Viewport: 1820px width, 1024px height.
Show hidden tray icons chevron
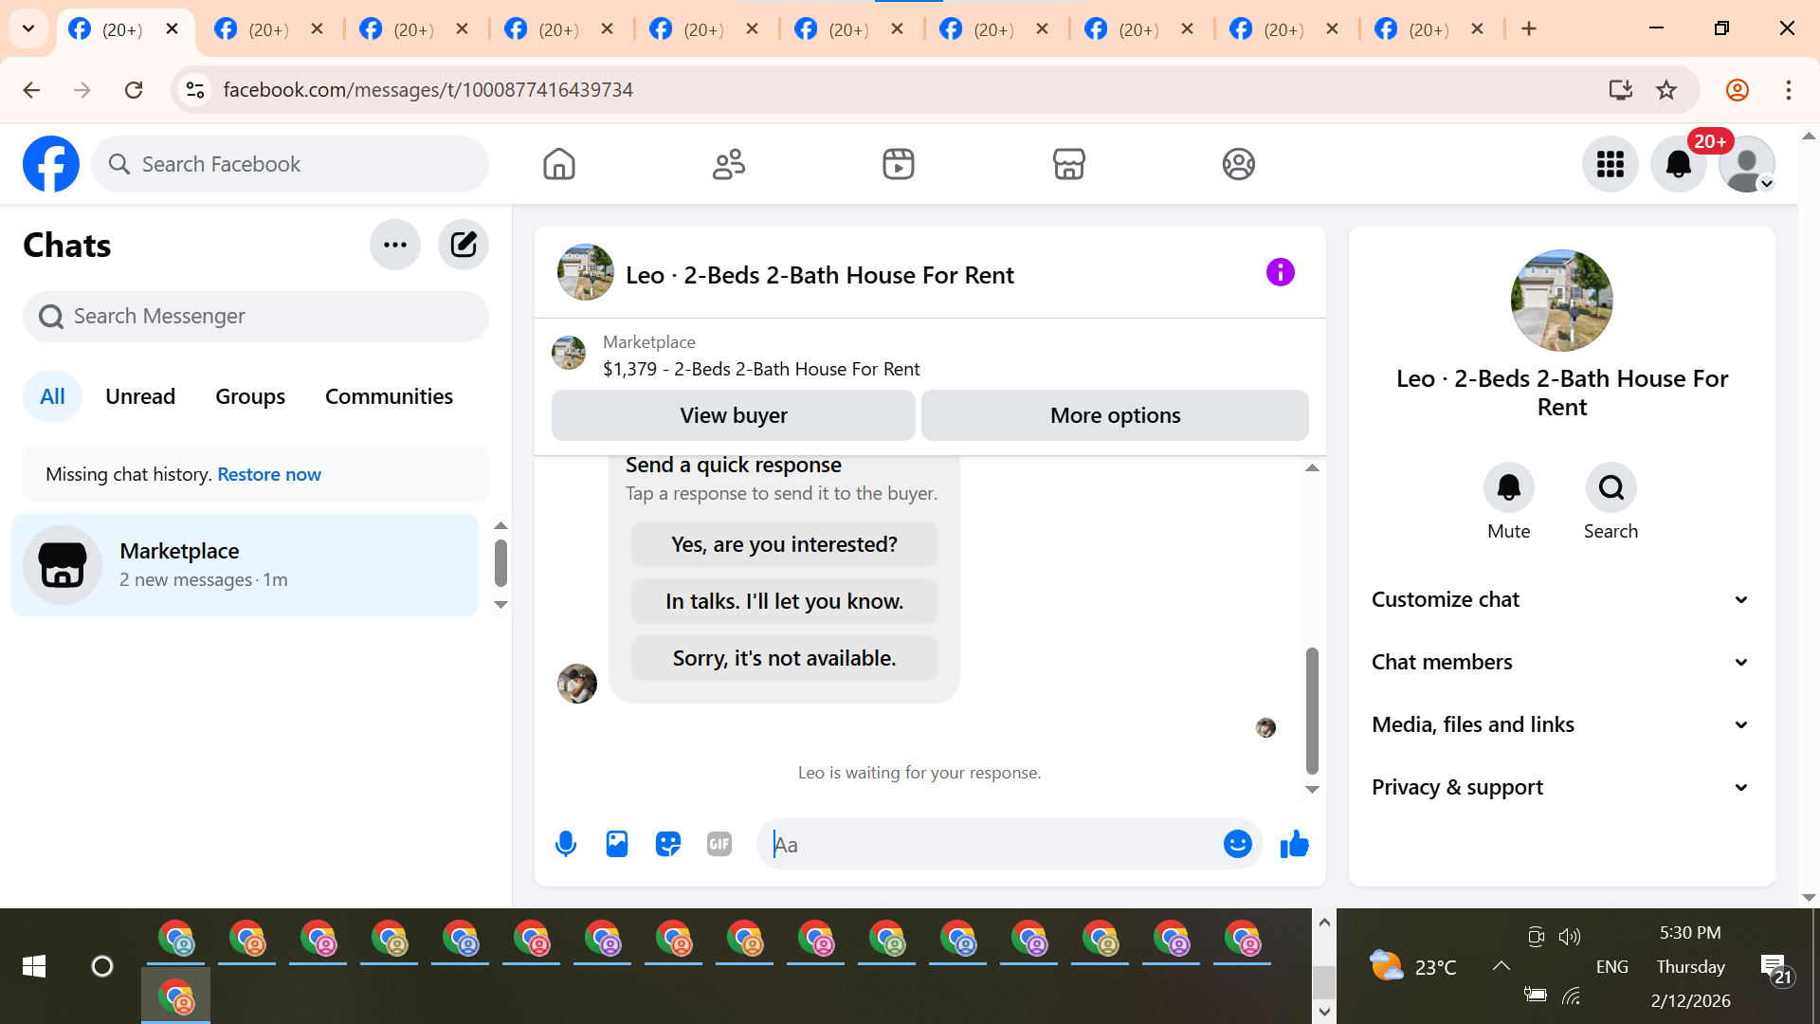coord(1501,966)
